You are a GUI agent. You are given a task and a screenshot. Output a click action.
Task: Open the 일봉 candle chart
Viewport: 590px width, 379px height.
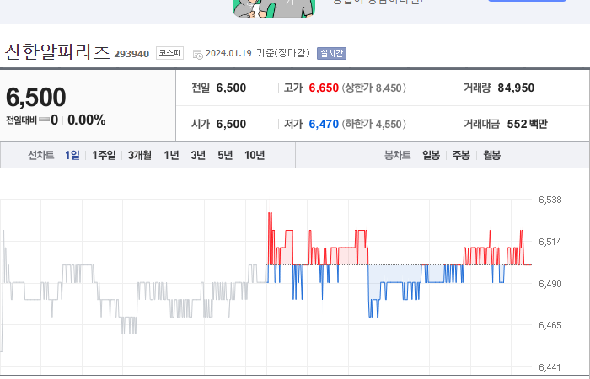pos(432,155)
